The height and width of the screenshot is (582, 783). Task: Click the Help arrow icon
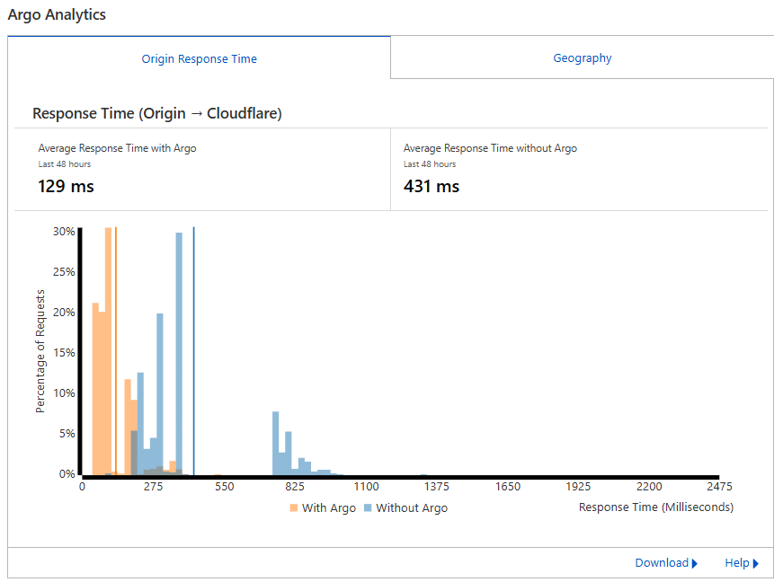point(755,563)
